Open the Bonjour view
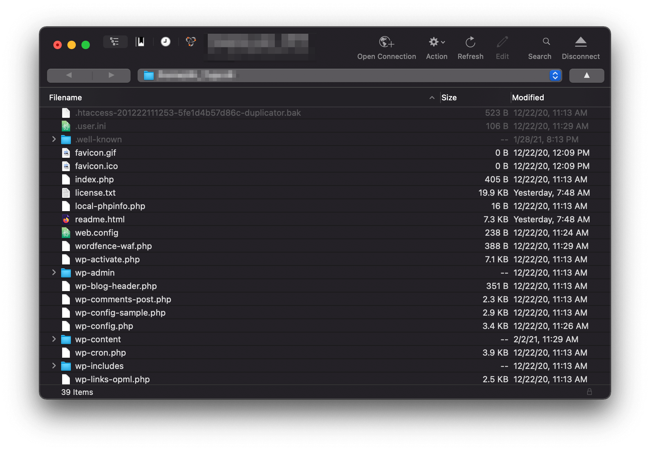Viewport: 650px width, 451px height. point(191,42)
